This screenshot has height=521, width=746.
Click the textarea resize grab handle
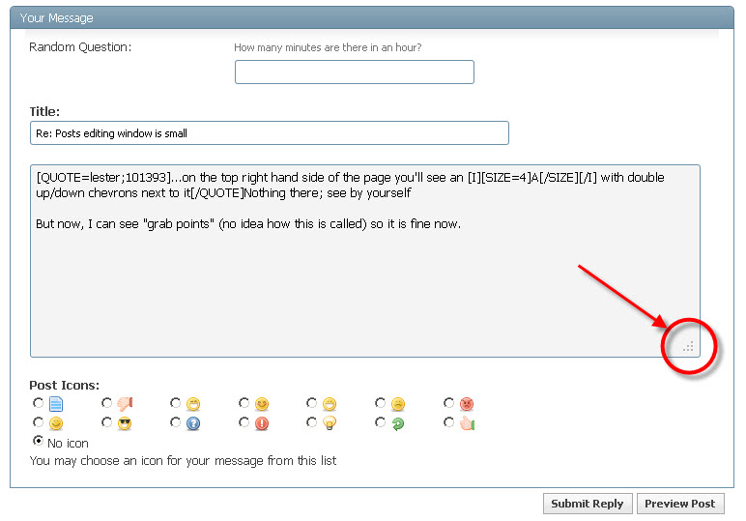(x=689, y=346)
